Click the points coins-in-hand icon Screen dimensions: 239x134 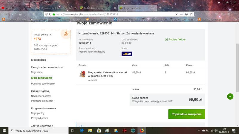point(66,34)
